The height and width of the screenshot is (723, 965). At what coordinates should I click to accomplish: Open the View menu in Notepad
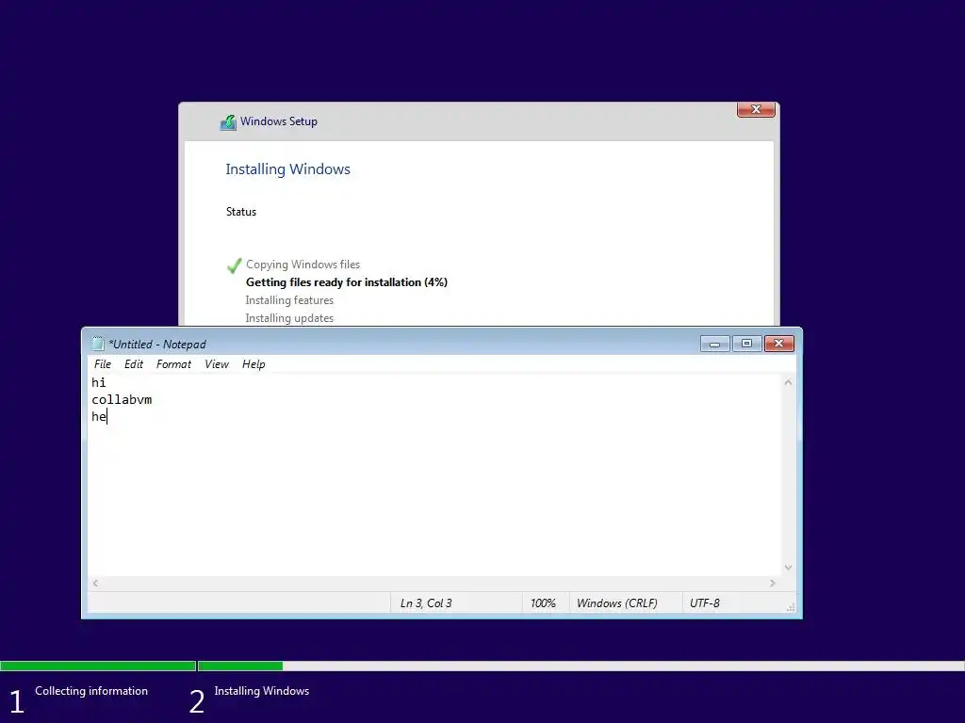click(x=217, y=364)
